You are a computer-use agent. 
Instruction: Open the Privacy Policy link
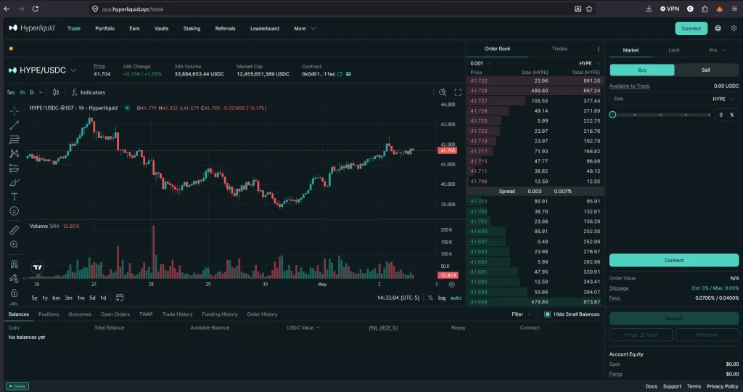[x=722, y=386]
